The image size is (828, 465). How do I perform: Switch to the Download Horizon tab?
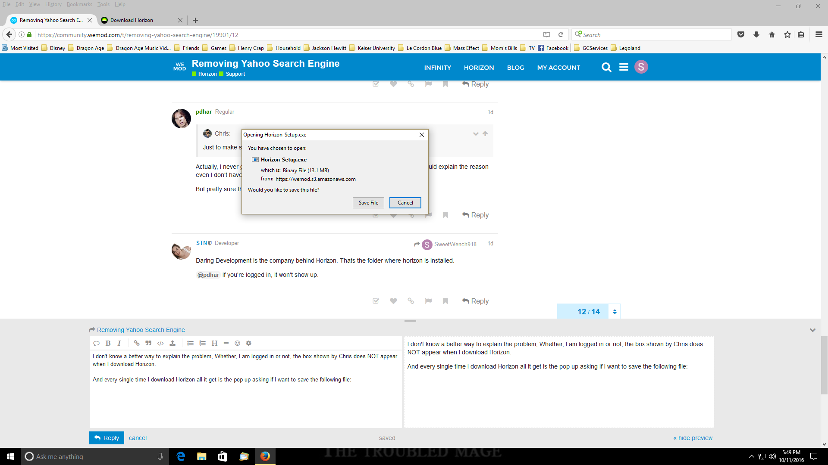(x=132, y=20)
